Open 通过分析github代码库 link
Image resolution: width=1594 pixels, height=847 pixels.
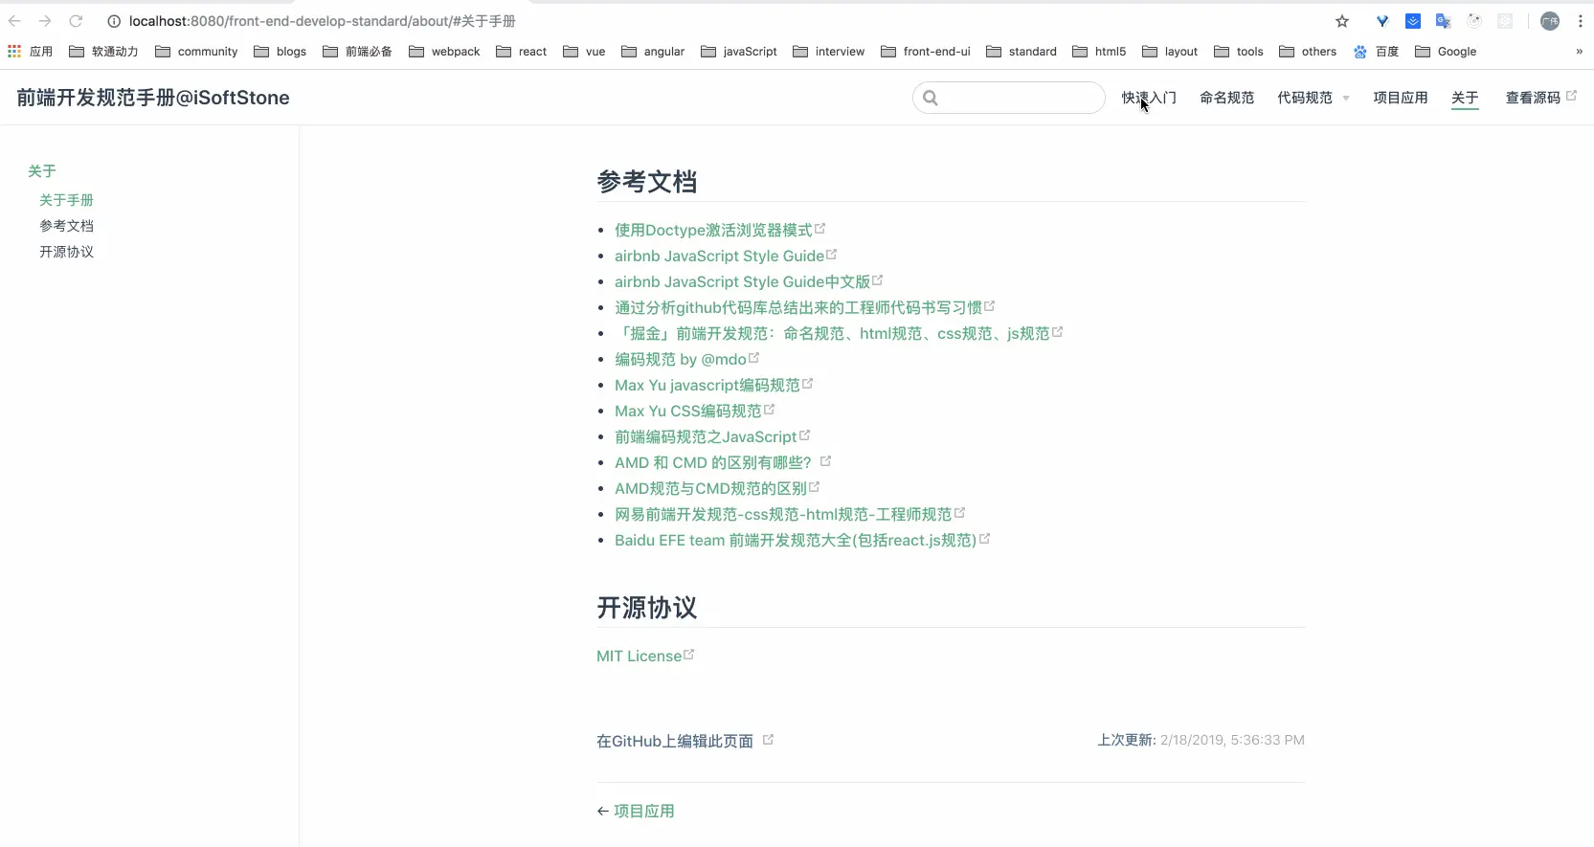coord(804,307)
